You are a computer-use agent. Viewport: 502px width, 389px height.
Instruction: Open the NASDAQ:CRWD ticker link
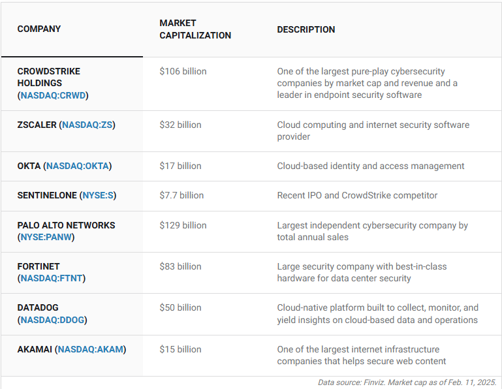pyautogui.click(x=53, y=95)
